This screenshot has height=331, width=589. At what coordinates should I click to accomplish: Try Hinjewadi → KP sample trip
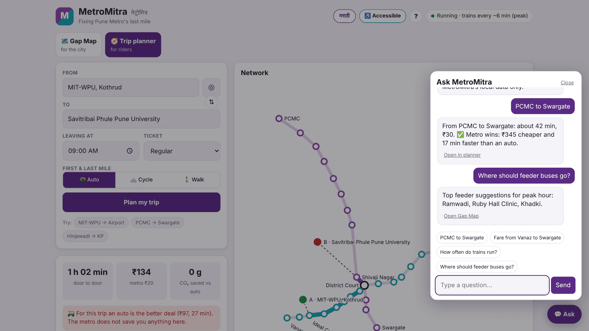(x=85, y=236)
